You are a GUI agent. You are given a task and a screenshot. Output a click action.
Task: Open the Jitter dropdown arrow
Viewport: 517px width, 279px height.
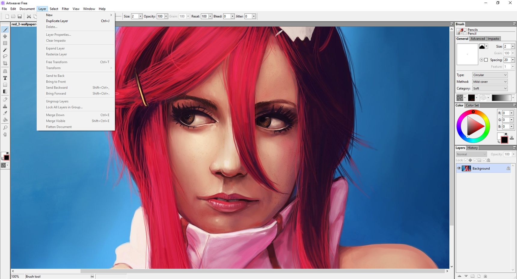(x=254, y=16)
